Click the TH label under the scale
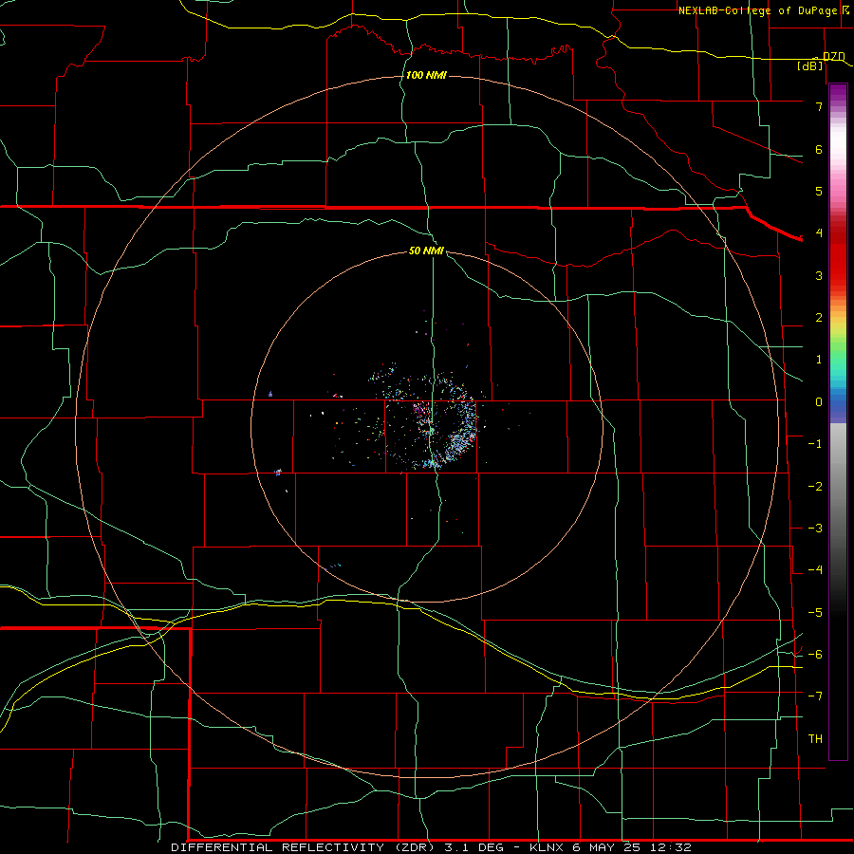The height and width of the screenshot is (854, 854). 815,739
